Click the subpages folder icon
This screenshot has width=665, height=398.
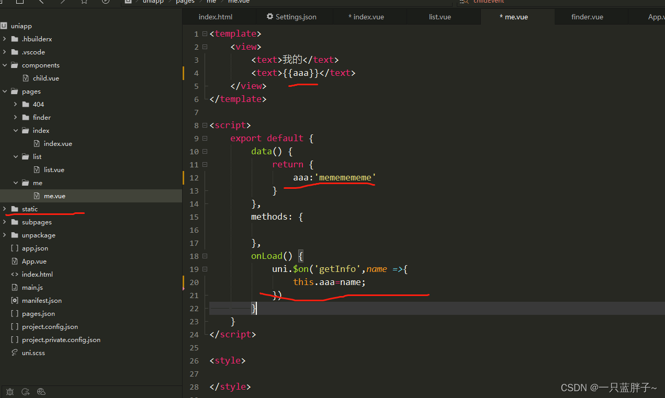15,222
